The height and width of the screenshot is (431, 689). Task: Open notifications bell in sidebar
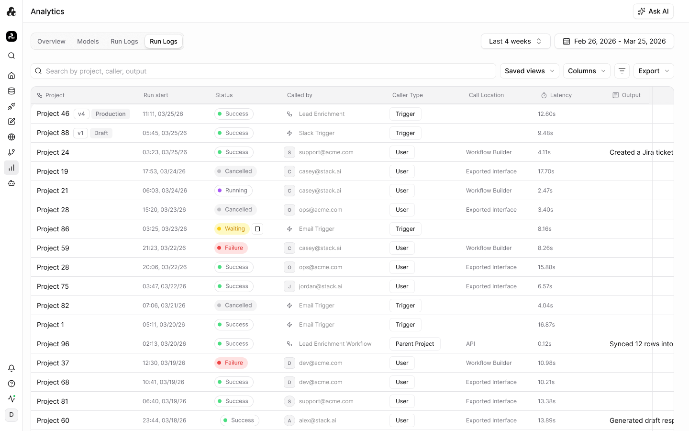click(x=11, y=368)
